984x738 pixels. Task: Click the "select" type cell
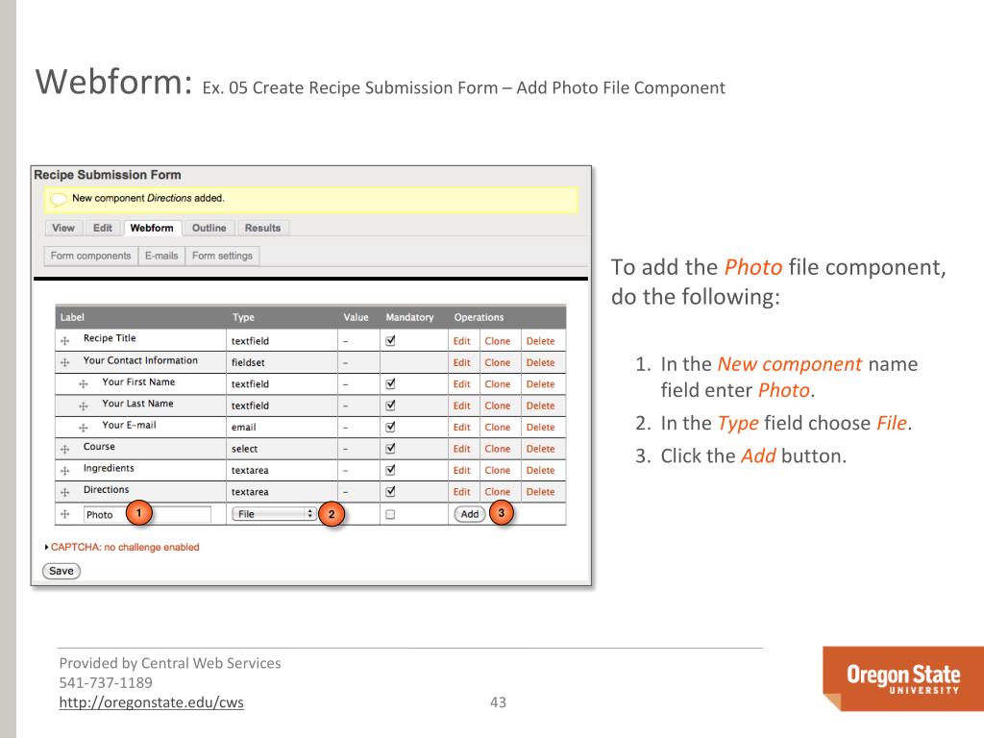244,449
